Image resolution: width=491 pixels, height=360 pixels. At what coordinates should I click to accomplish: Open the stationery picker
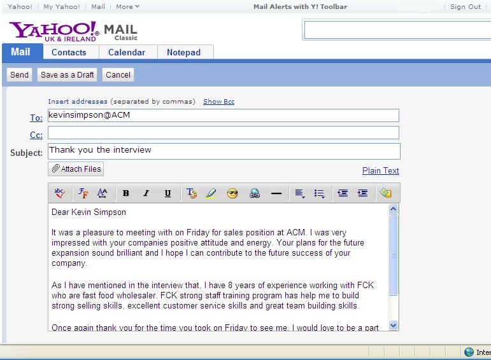tap(385, 193)
